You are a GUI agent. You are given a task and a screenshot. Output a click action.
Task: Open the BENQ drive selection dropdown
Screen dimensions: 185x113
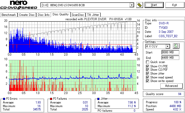pos(132,5)
